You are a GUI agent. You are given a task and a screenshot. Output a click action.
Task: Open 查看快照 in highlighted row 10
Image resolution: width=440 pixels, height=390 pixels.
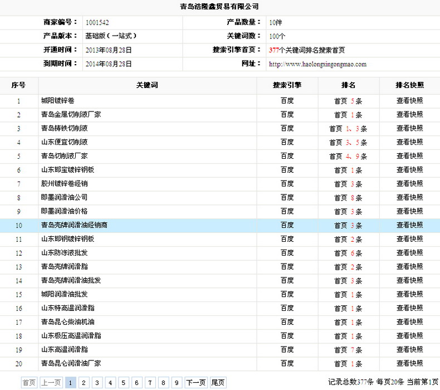pos(409,225)
